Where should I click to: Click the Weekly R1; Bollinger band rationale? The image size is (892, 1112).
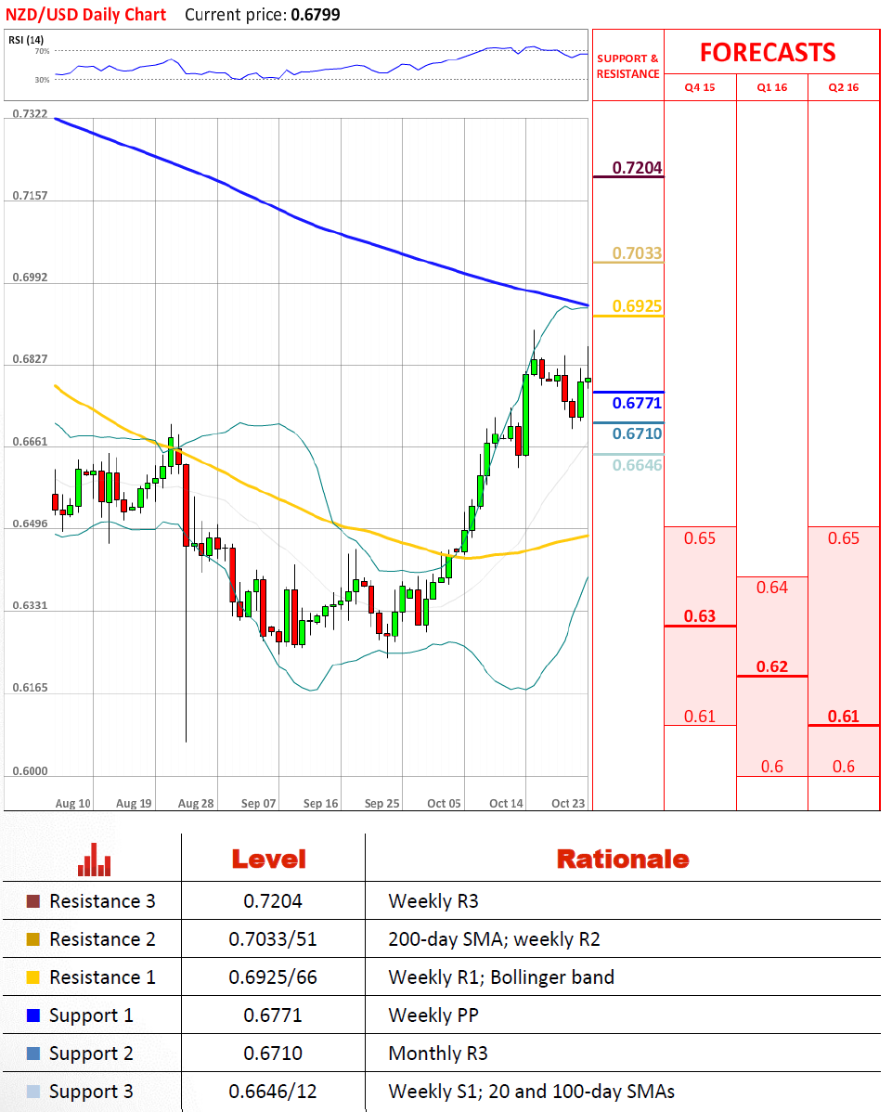click(x=501, y=977)
